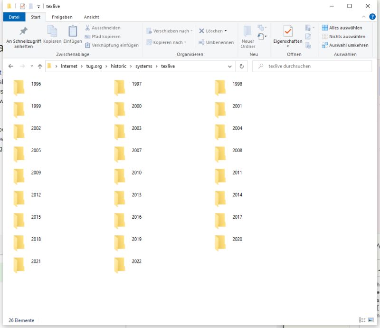380x328 pixels.
Task: Click Nichts auswählen
Action: (343, 37)
